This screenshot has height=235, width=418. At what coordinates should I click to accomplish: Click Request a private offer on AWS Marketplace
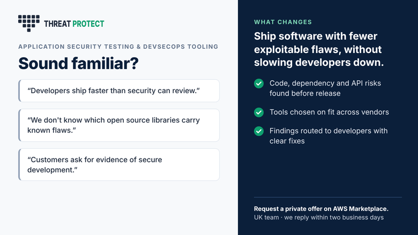321,209
